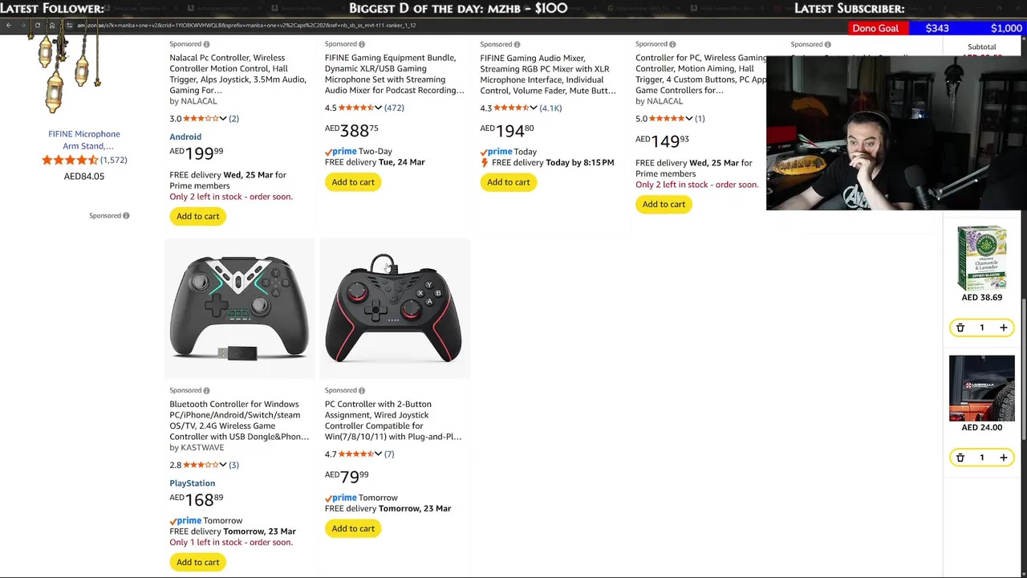Increase quantity of the AED 38.69 tea
This screenshot has height=578, width=1027.
click(1003, 328)
